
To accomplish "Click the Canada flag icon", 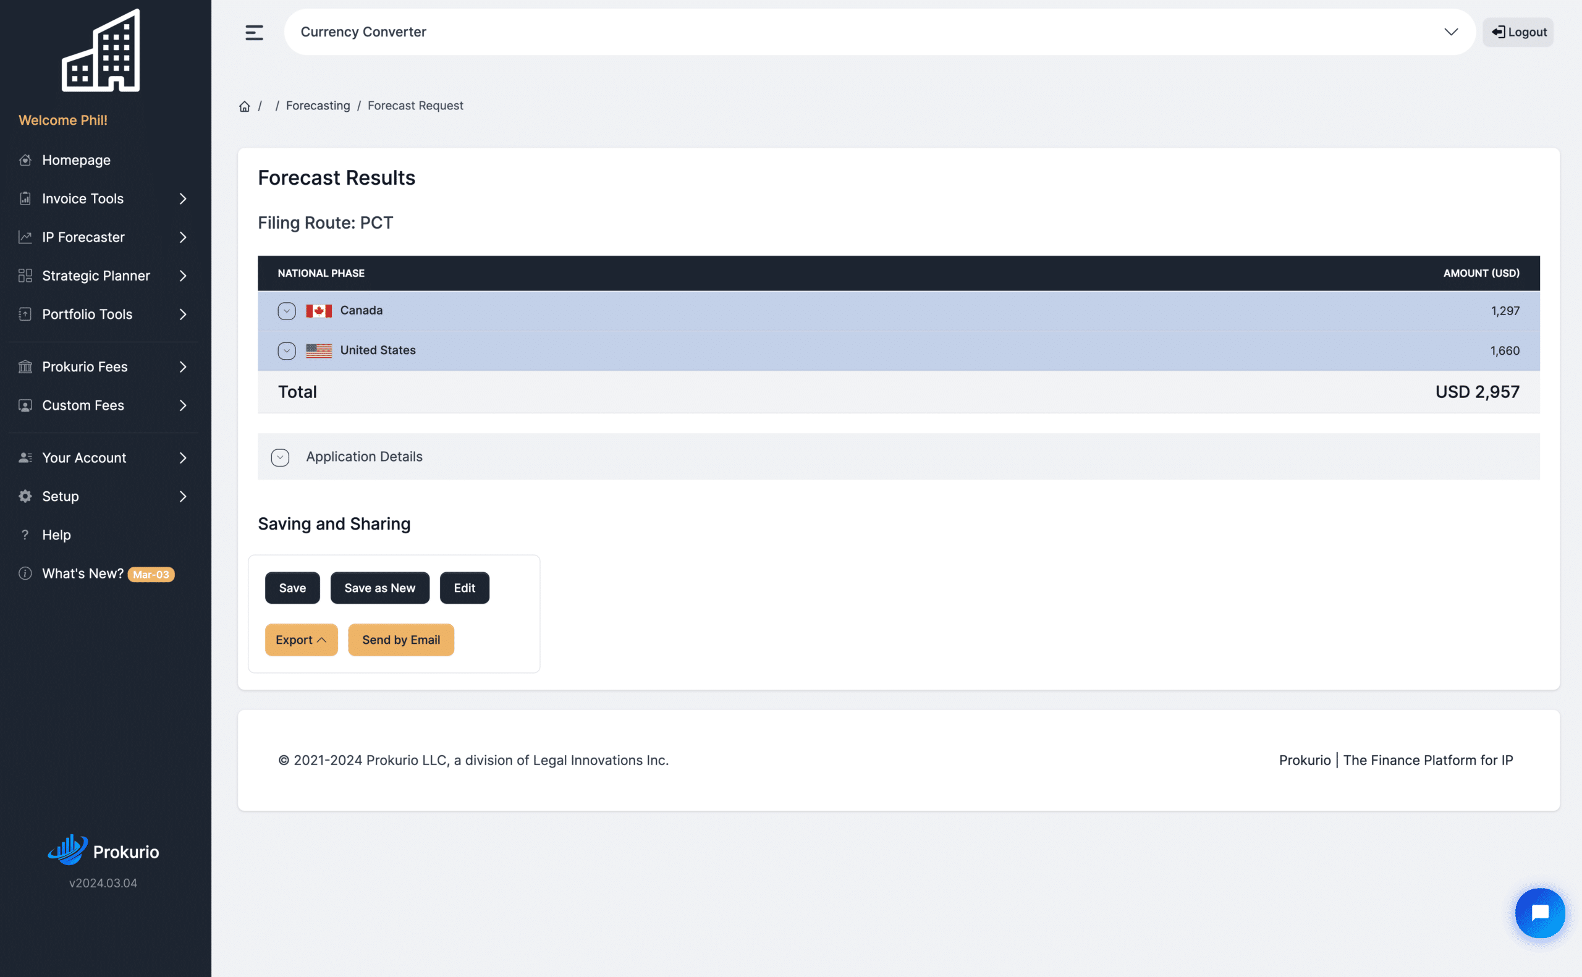I will tap(318, 311).
